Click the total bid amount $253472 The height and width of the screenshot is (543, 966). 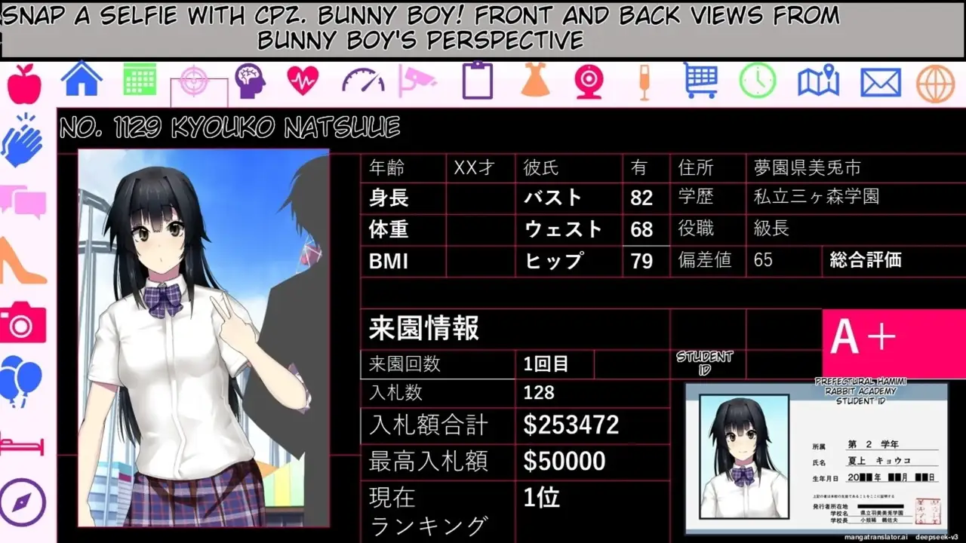pyautogui.click(x=571, y=425)
